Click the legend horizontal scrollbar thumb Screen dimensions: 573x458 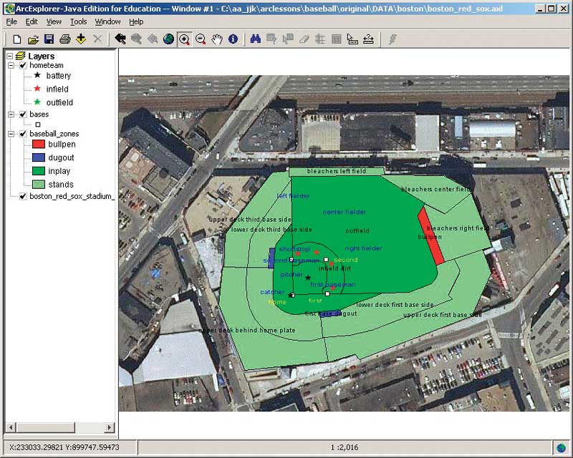click(45, 427)
